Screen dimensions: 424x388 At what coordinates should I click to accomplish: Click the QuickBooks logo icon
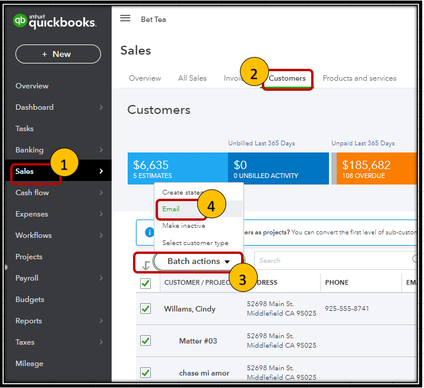(x=20, y=20)
